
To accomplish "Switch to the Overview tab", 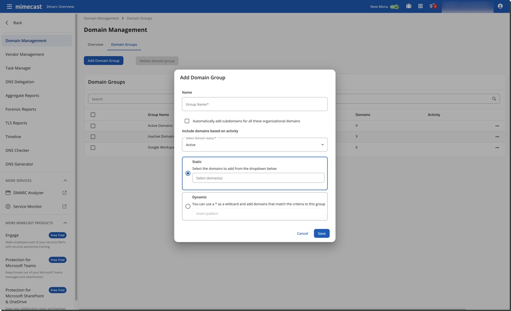I will 96,44.
